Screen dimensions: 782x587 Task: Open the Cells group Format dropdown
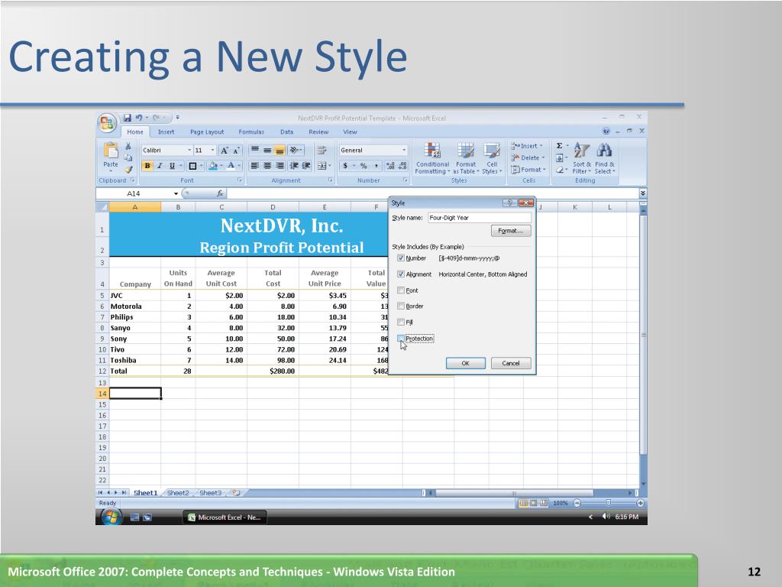click(528, 170)
